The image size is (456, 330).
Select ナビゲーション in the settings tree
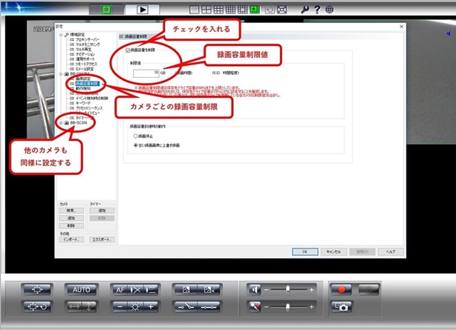click(x=85, y=54)
